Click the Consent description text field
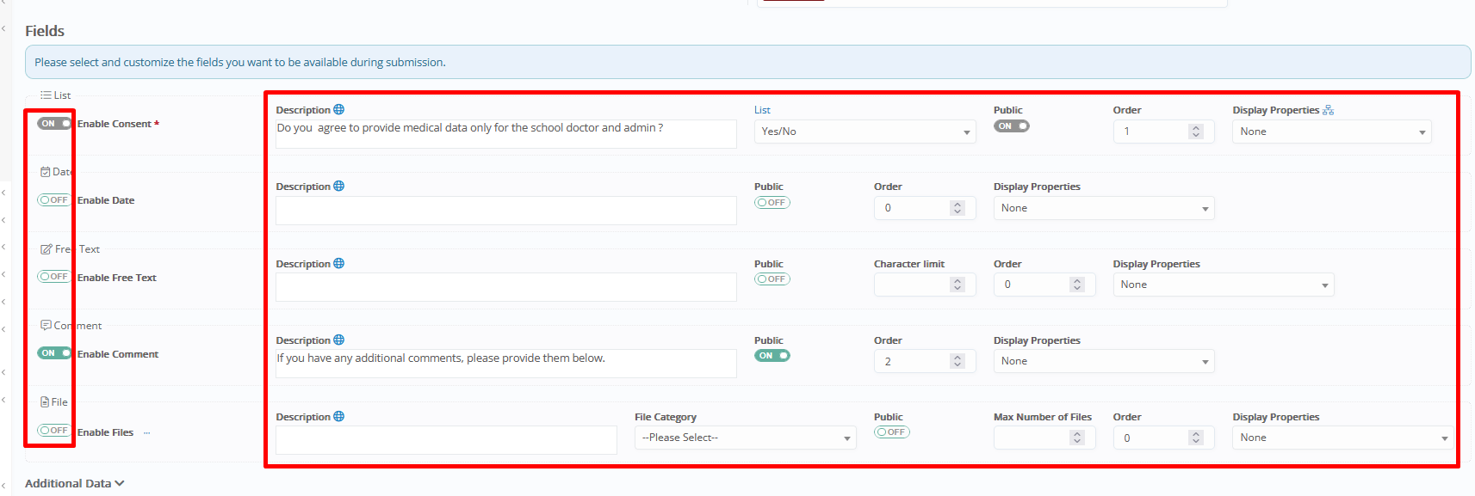 tap(505, 133)
